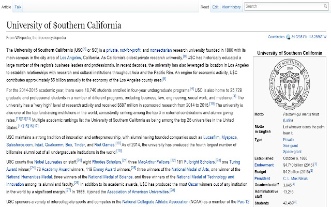Follow the Box company link
Viewport: 331px width, 207px height.
69,145
